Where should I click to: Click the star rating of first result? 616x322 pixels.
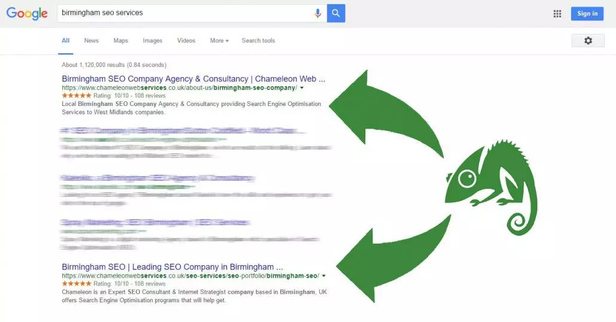click(76, 96)
